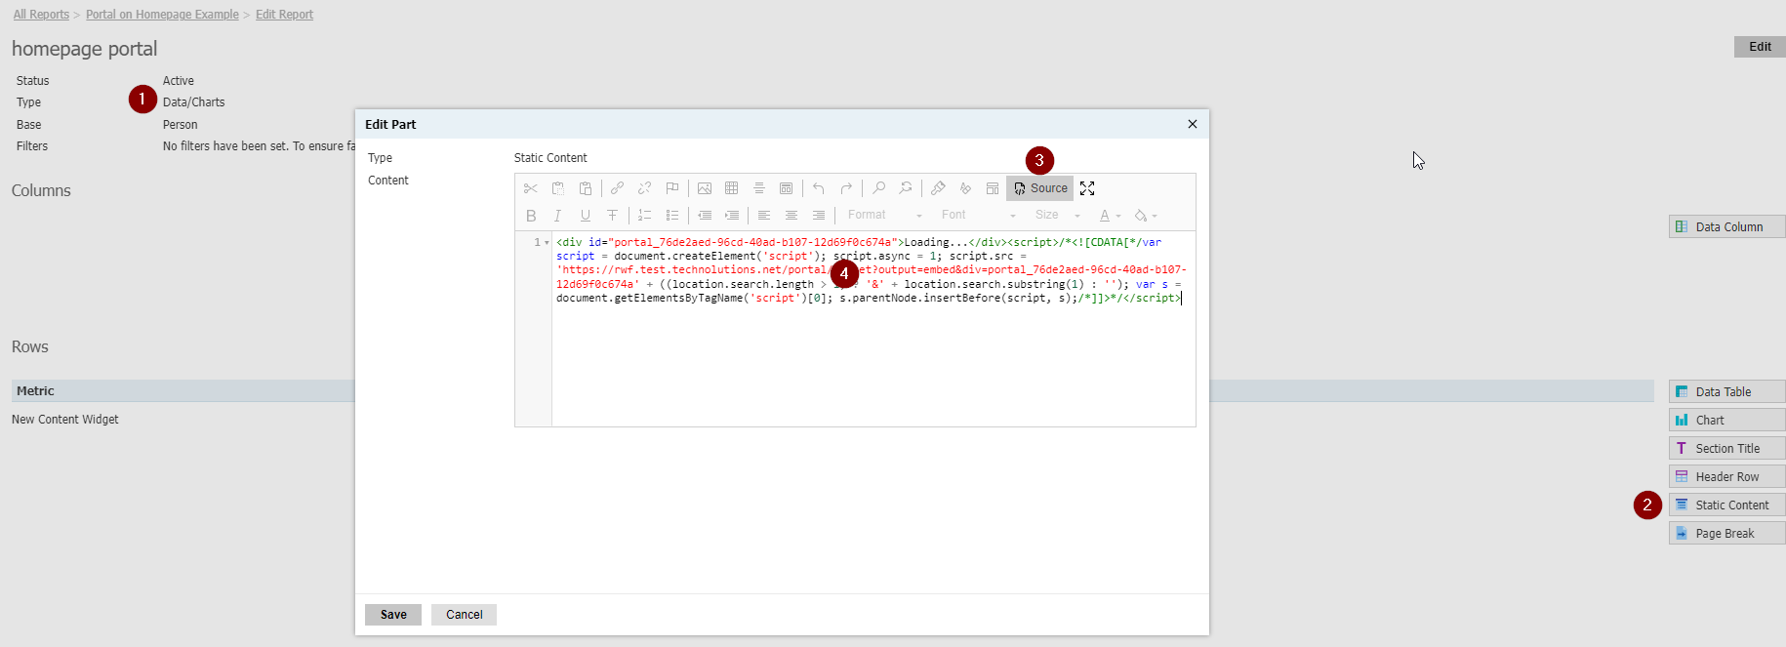Insert an image using the picture icon
This screenshot has width=1786, height=647.
point(705,188)
